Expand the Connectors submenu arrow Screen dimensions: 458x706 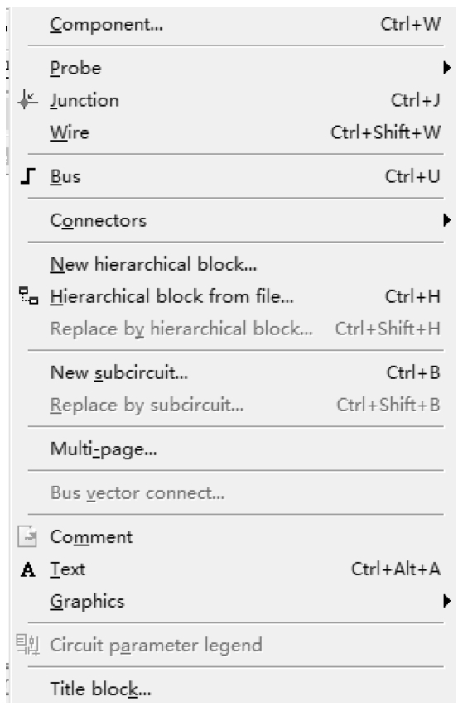tap(446, 220)
